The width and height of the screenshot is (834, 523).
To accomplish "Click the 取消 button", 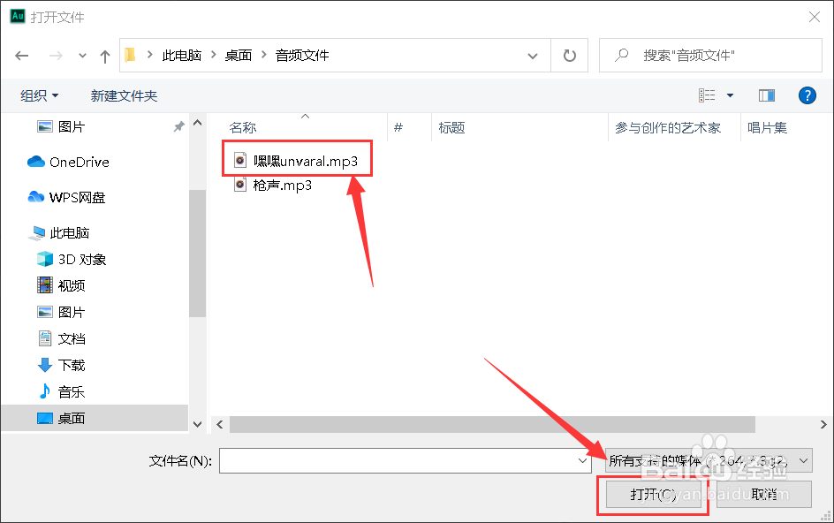I will coord(762,495).
